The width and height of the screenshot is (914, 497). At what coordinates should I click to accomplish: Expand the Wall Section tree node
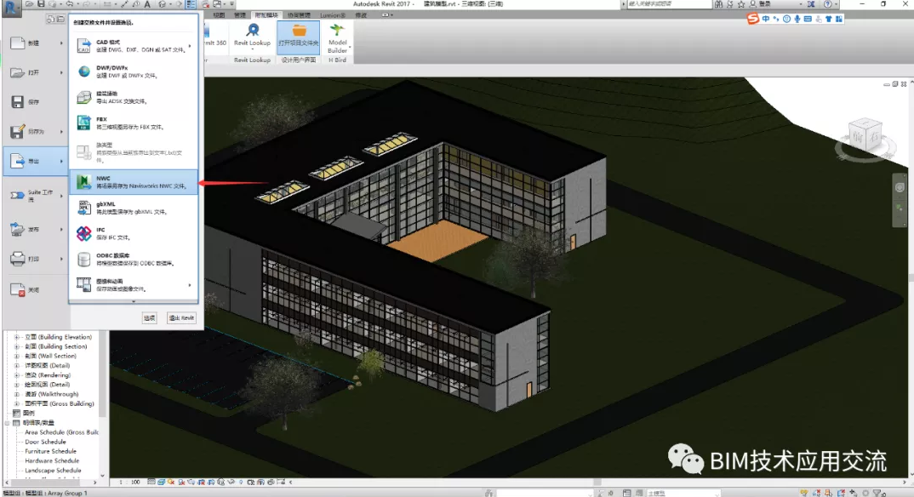[17, 356]
